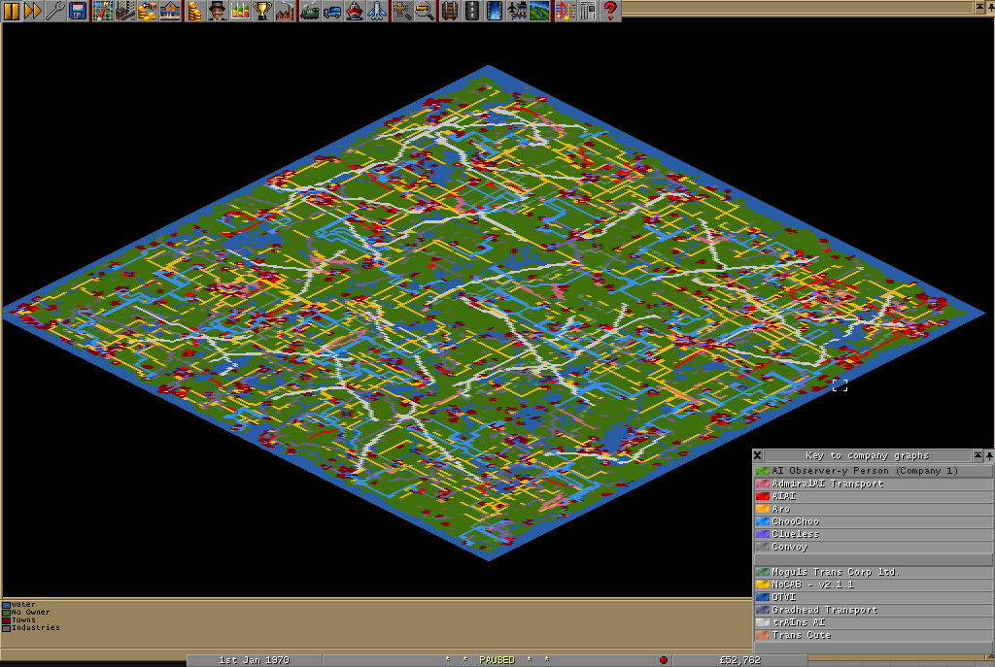Screen dimensions: 995x667
Task: Show company finances coin stack icon
Action: (194, 11)
